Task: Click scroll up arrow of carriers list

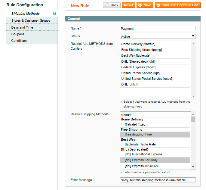Action: pyautogui.click(x=193, y=44)
